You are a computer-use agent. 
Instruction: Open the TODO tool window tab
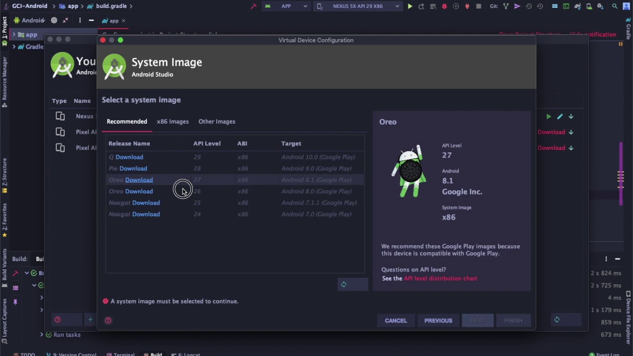point(24,354)
